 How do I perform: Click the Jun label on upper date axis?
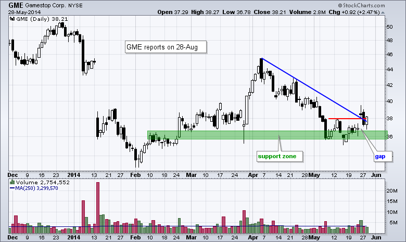[376, 175]
